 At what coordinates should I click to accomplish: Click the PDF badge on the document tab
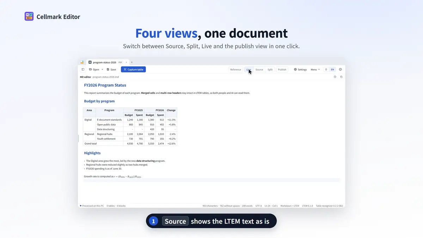[120, 62]
